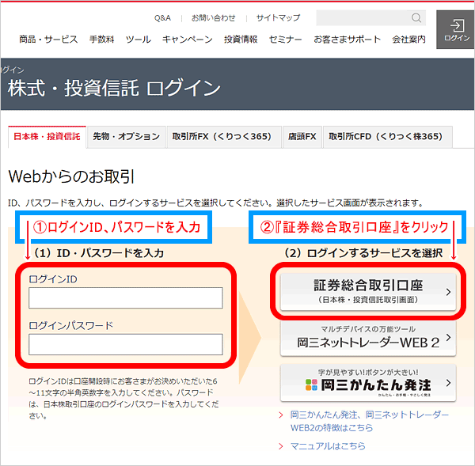475x466 pixels.
Task: Click chevron on 岡三かんたん発注 button
Action: 448,383
